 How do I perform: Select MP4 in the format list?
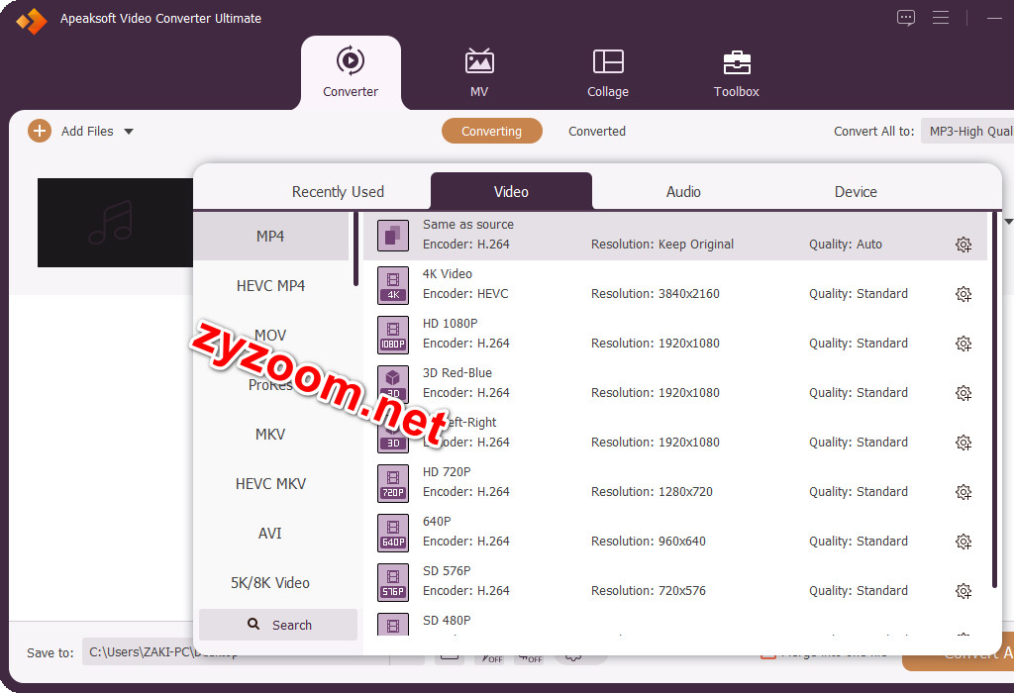pyautogui.click(x=271, y=237)
